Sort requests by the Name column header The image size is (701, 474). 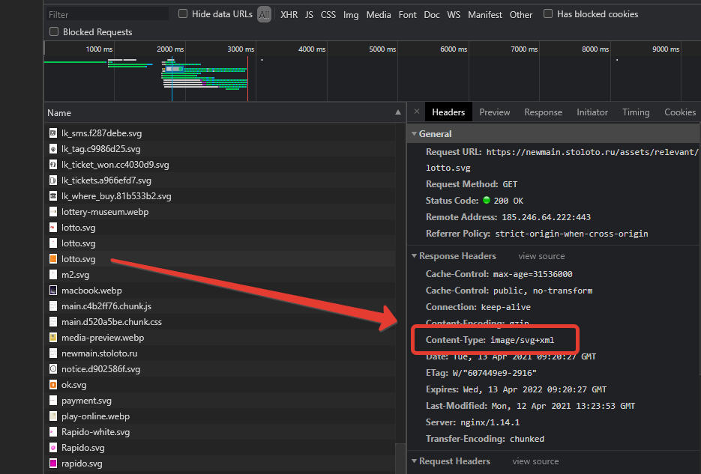pos(60,113)
